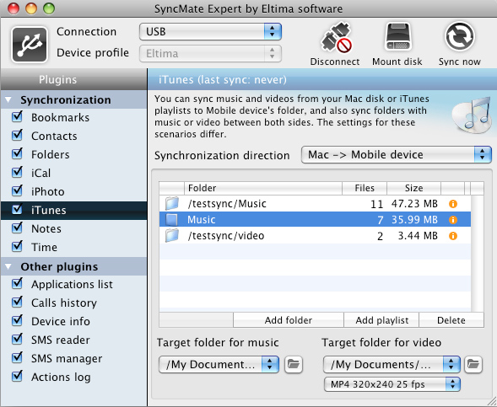Open the Actions log plugin
The image size is (497, 407).
pos(61,378)
